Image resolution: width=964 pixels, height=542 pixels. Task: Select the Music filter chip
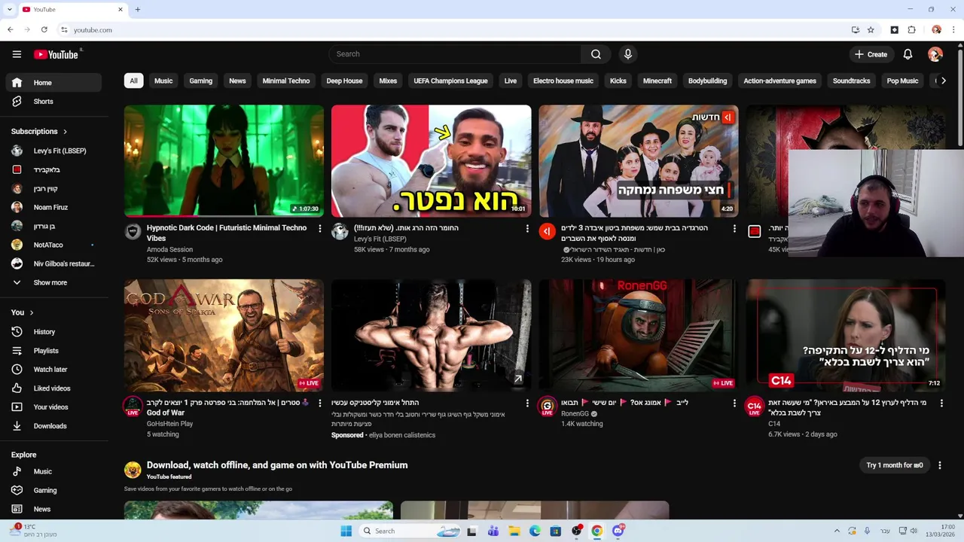tap(163, 81)
